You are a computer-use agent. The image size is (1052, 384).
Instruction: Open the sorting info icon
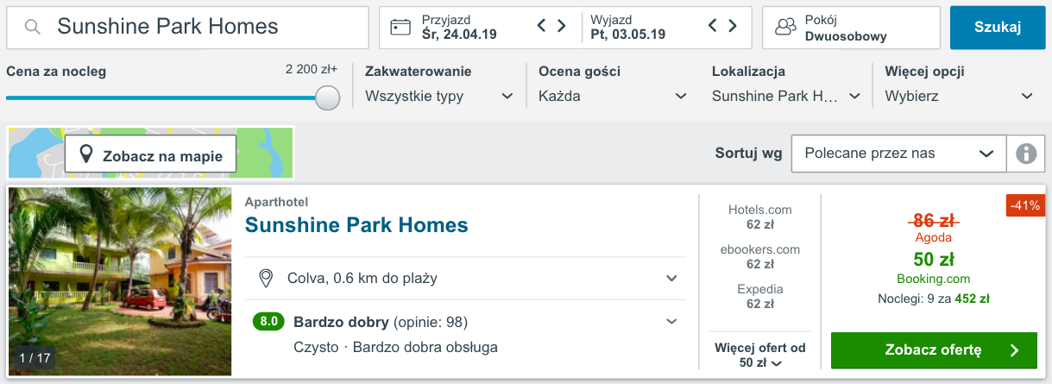1025,154
